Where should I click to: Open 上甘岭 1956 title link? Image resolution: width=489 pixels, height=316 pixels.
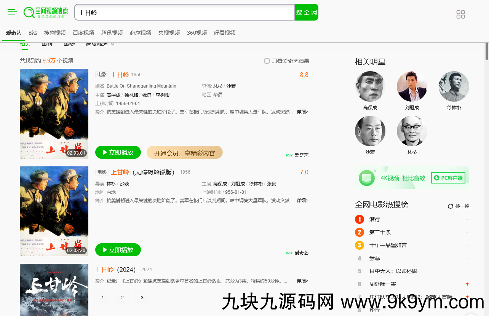[120, 75]
